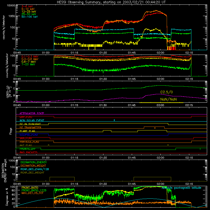
Task: Select the PARTICLE_FLAG label
Action: (x=29, y=142)
